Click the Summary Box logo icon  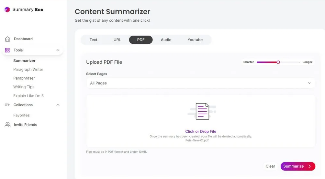[7, 9]
